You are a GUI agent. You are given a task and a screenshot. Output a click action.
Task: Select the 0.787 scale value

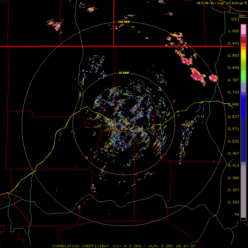click(x=233, y=80)
